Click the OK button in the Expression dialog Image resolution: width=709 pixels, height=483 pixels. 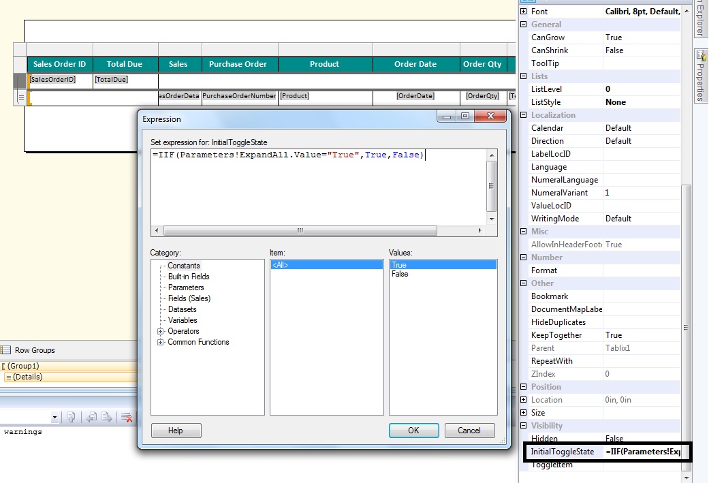[x=413, y=430]
